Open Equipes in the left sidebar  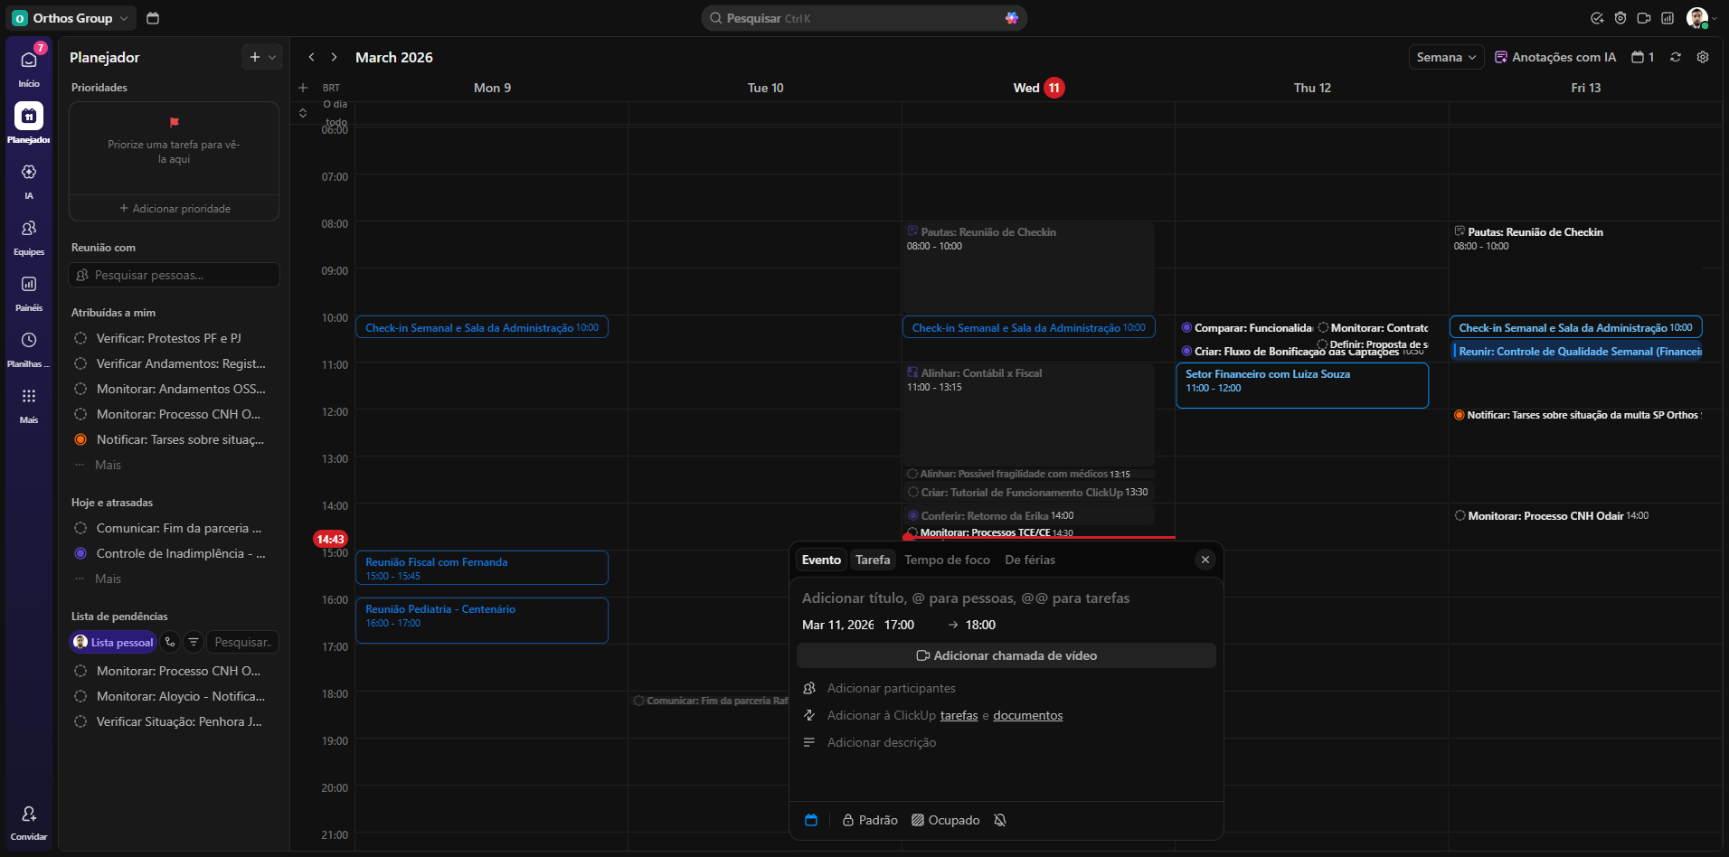click(x=29, y=229)
